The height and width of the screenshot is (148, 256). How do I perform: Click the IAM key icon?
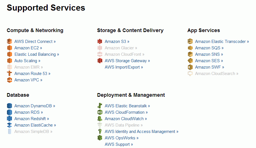pos(100,132)
